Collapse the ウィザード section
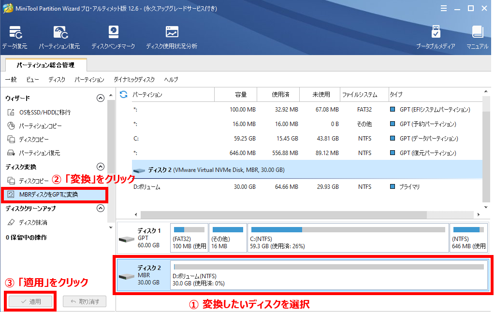Viewport: 495px width, 312px height. pos(101,98)
